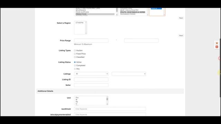Click the region list scroll down arrow

86,33
